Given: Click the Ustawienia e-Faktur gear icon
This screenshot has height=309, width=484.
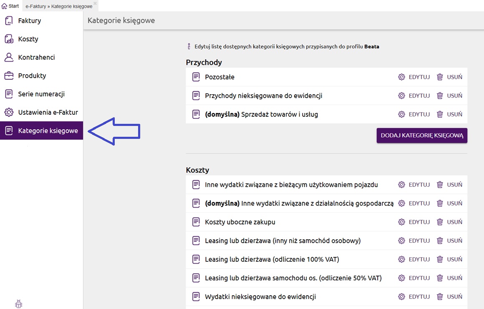Looking at the screenshot, I should [x=9, y=113].
